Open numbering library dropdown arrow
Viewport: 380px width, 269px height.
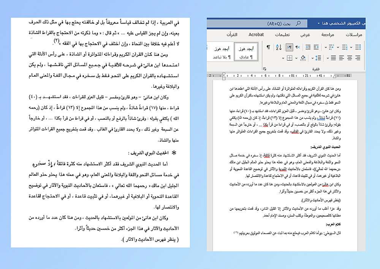click(x=338, y=47)
